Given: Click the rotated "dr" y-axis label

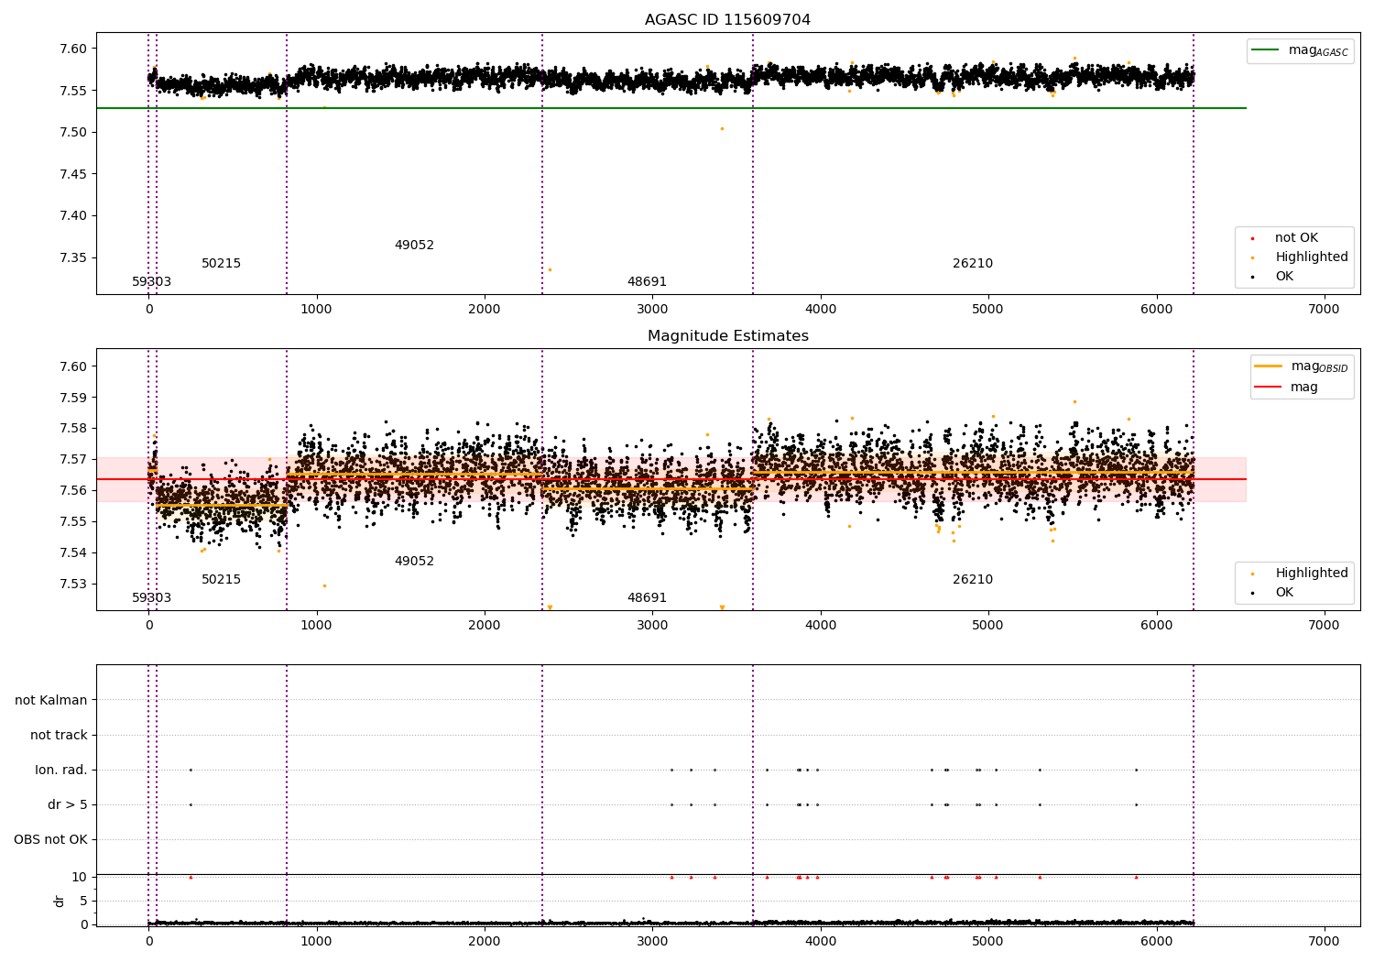Looking at the screenshot, I should [x=60, y=901].
